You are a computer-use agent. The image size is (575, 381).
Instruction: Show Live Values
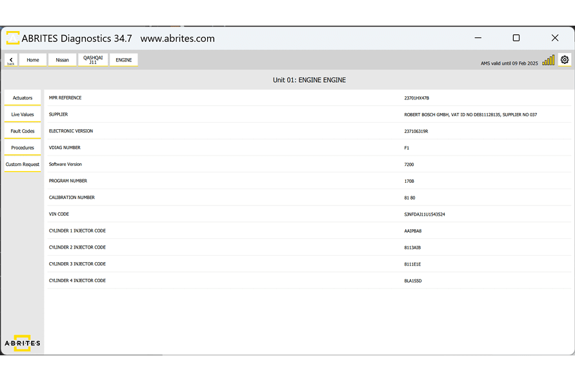click(x=23, y=114)
